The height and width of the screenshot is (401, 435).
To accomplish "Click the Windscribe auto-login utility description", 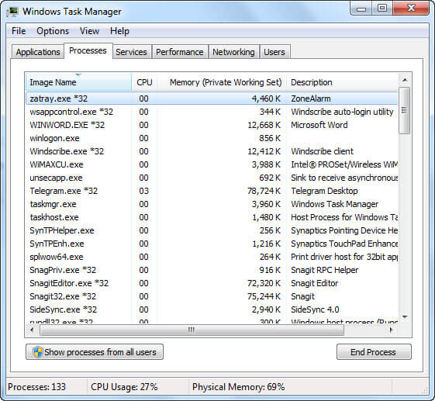I will (x=342, y=112).
